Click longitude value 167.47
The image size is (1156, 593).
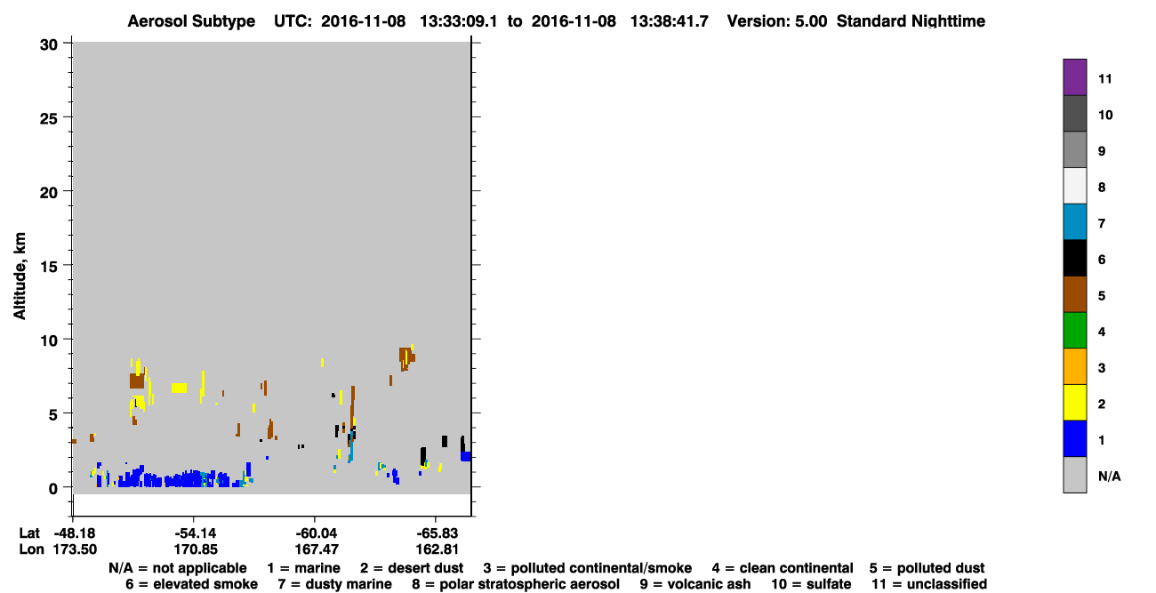[x=315, y=549]
